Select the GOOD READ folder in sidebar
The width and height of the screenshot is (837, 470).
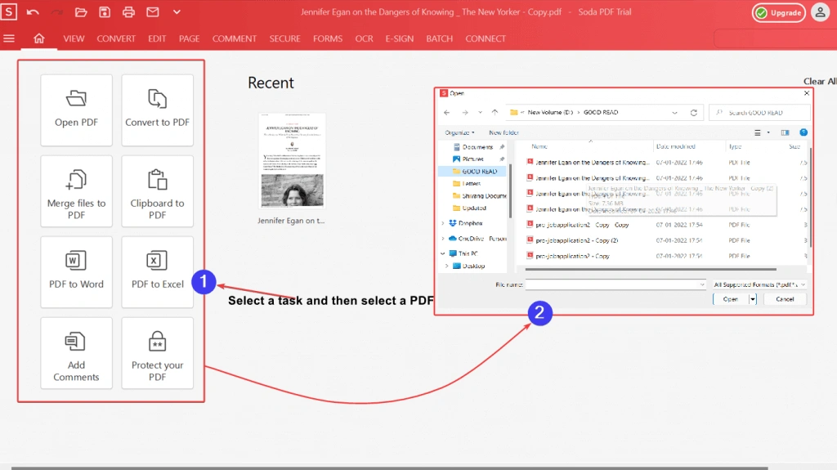473,172
